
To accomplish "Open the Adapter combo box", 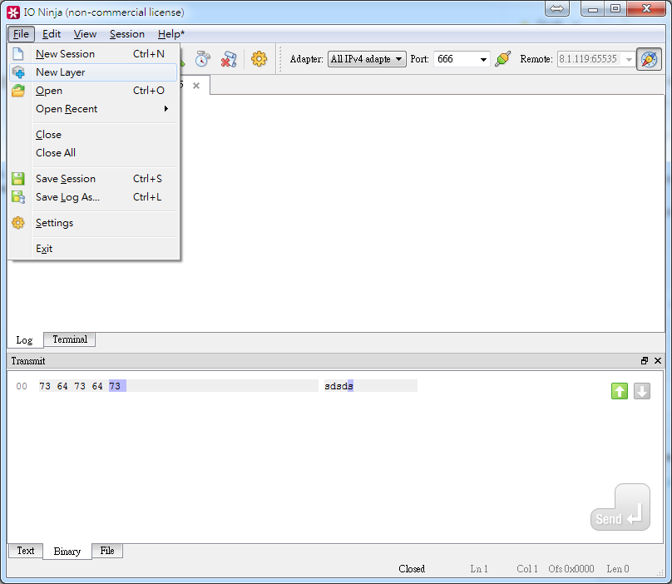I will tap(367, 59).
